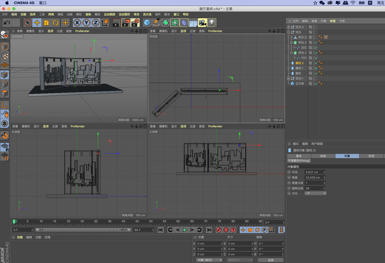Click the Play Forwards green arrow

point(185,230)
